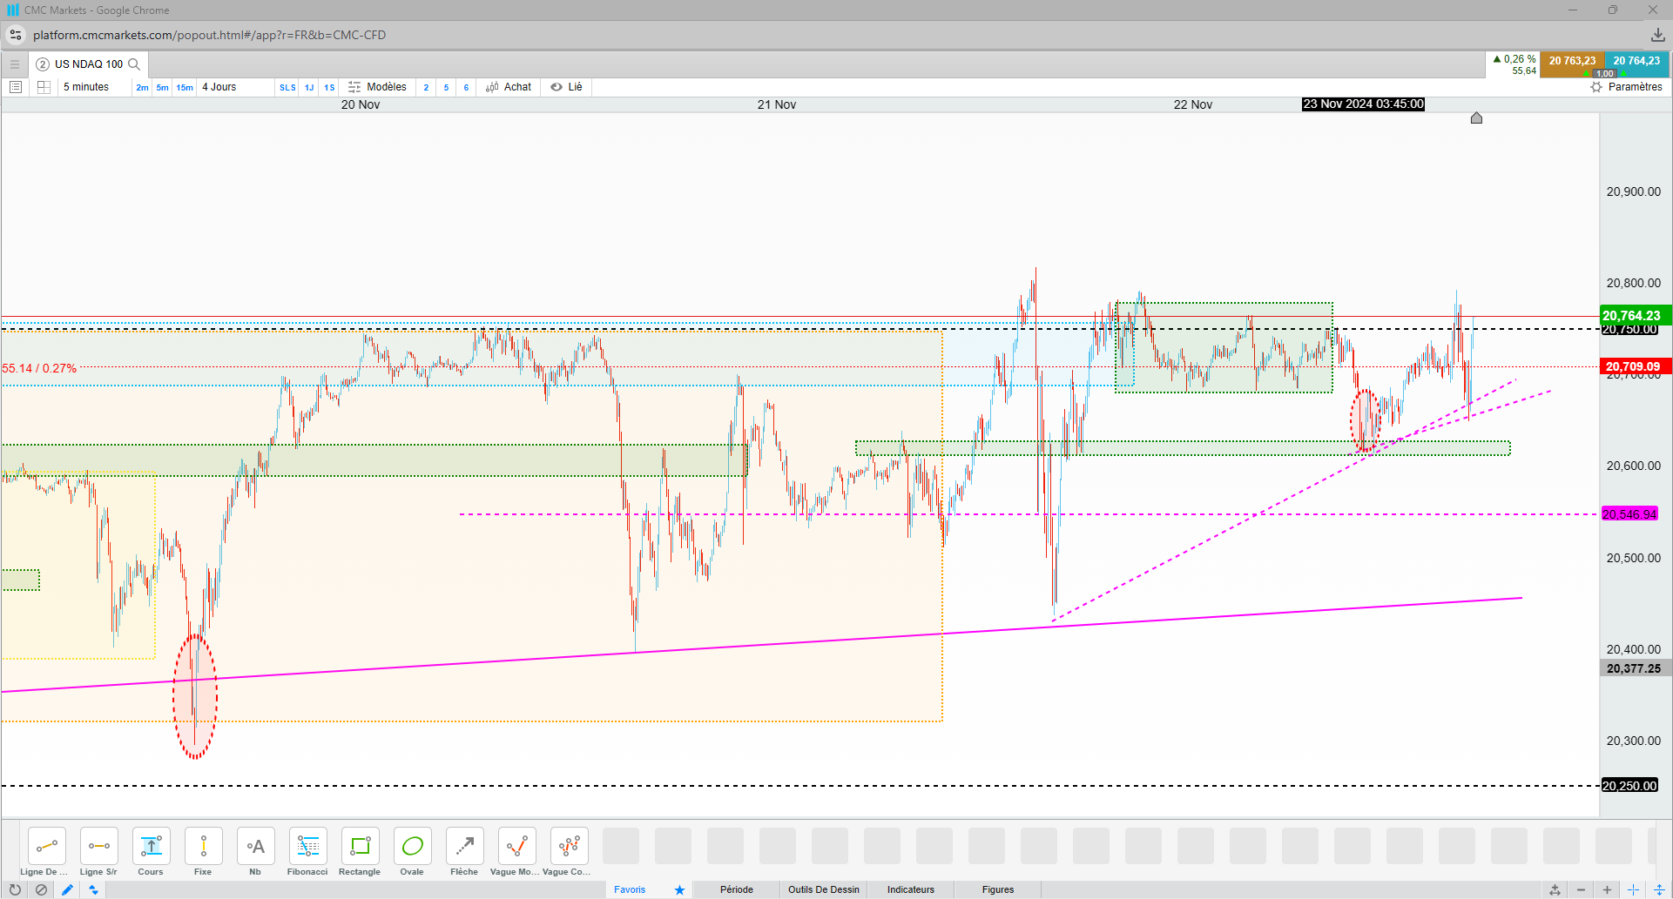The height and width of the screenshot is (899, 1673).
Task: Toggle the blue crosshair cursor
Action: pyautogui.click(x=1633, y=889)
